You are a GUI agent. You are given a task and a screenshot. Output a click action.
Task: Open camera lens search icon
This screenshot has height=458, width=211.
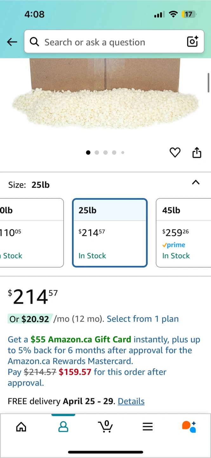[192, 42]
